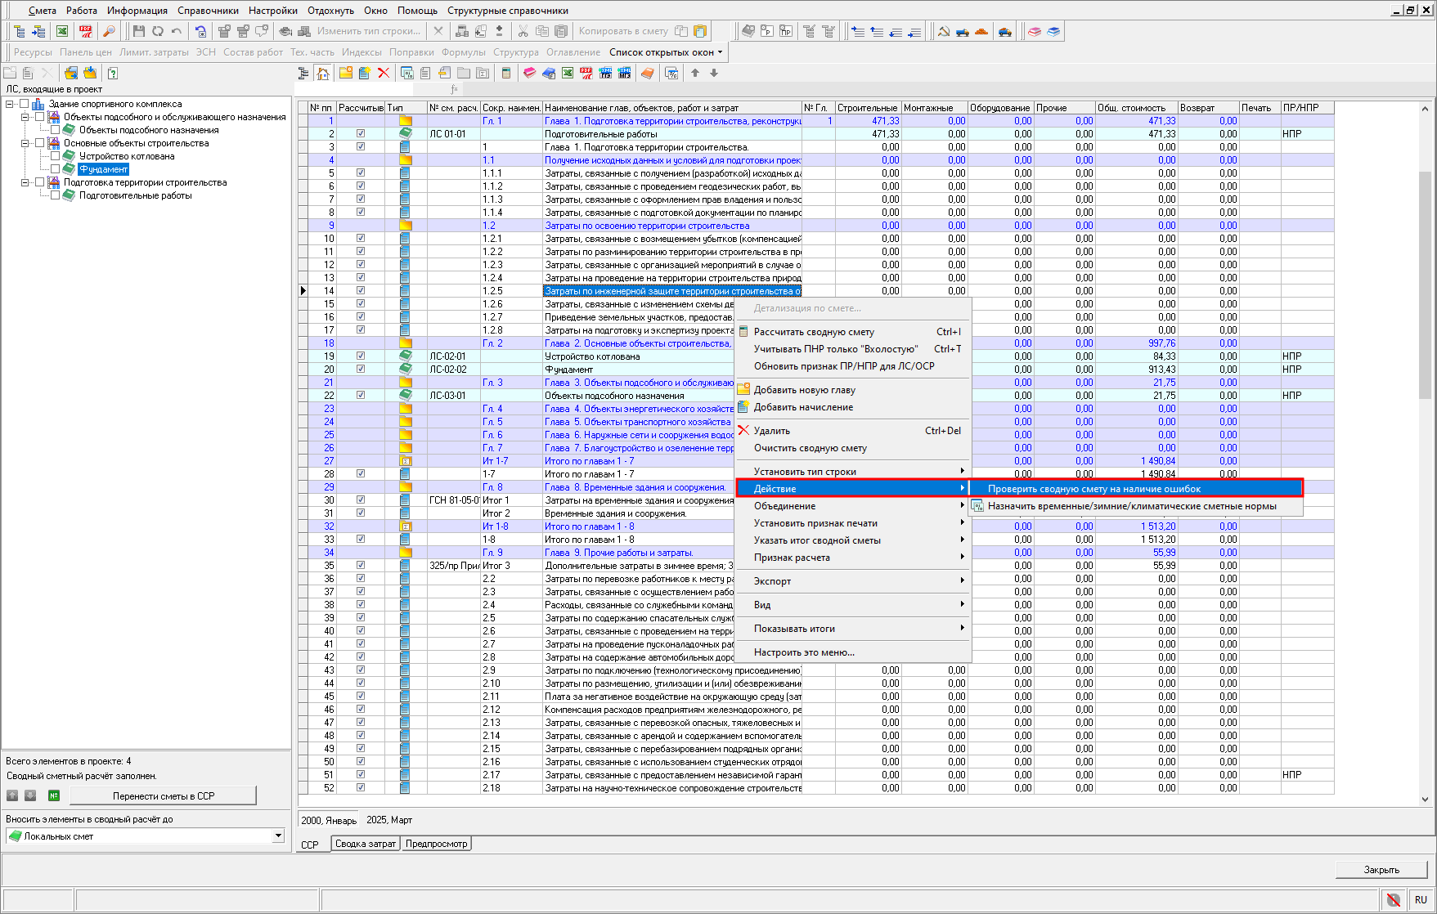The image size is (1437, 914).
Task: Choose 'Рассчитать сводную смету' in the context menu
Action: pyautogui.click(x=853, y=332)
